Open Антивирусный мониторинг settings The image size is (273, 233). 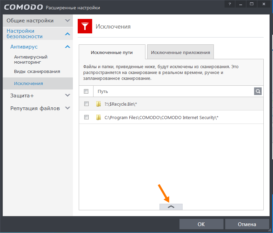[x=31, y=60]
